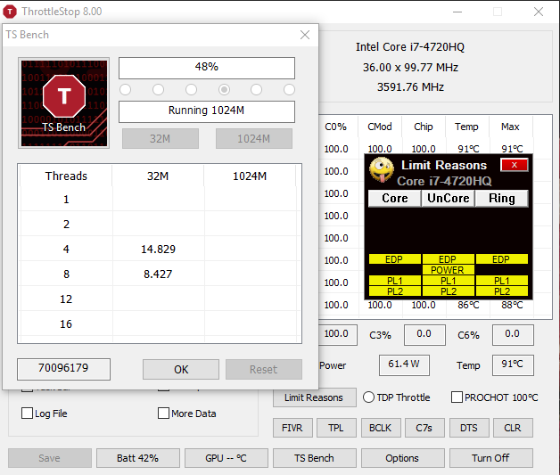
Task: Click the ThrottleStop logo in title bar
Action: (x=10, y=12)
